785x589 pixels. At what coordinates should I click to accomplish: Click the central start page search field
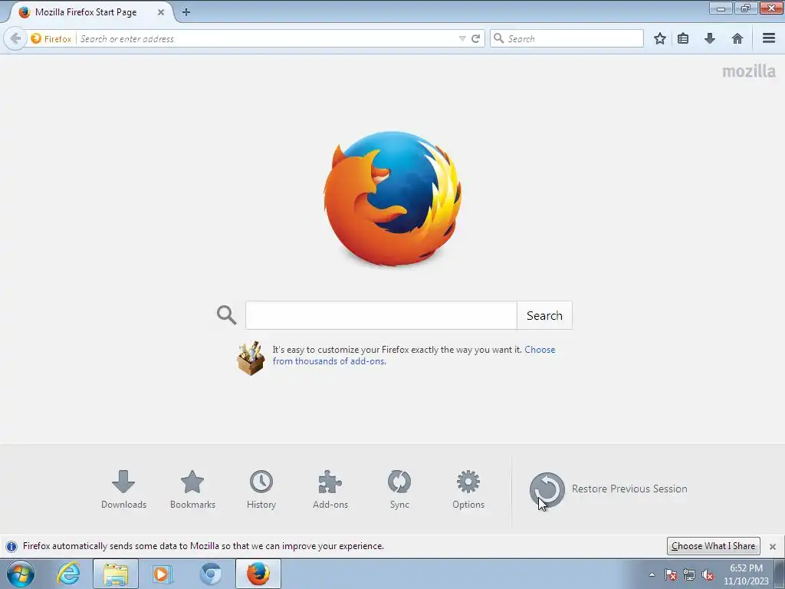[381, 315]
